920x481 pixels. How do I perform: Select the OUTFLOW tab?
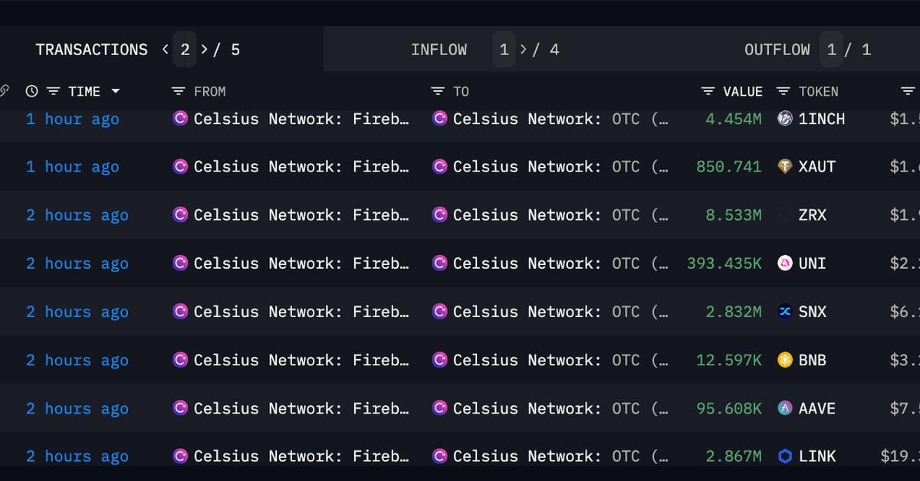(777, 50)
